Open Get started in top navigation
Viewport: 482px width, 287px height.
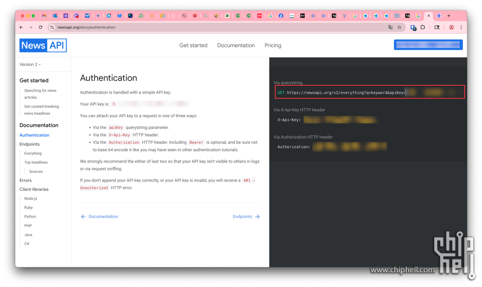193,45
